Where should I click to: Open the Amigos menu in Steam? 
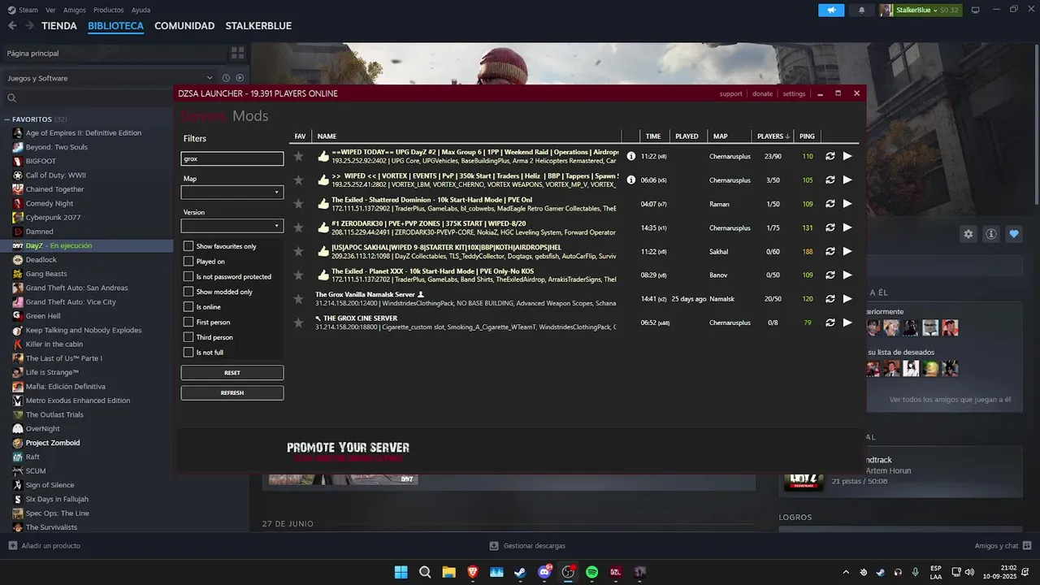click(75, 10)
